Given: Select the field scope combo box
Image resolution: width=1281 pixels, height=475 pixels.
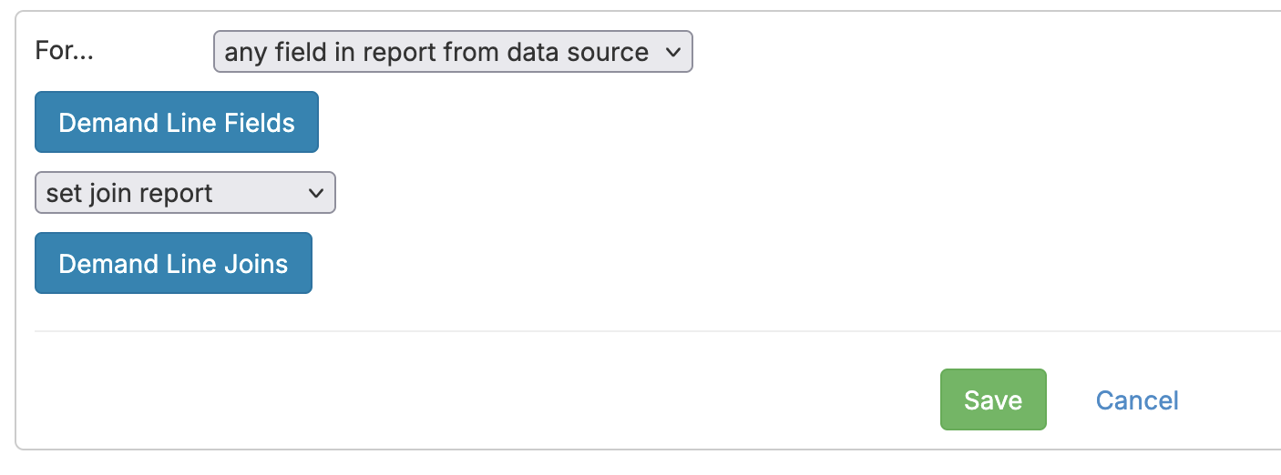Looking at the screenshot, I should pyautogui.click(x=452, y=52).
